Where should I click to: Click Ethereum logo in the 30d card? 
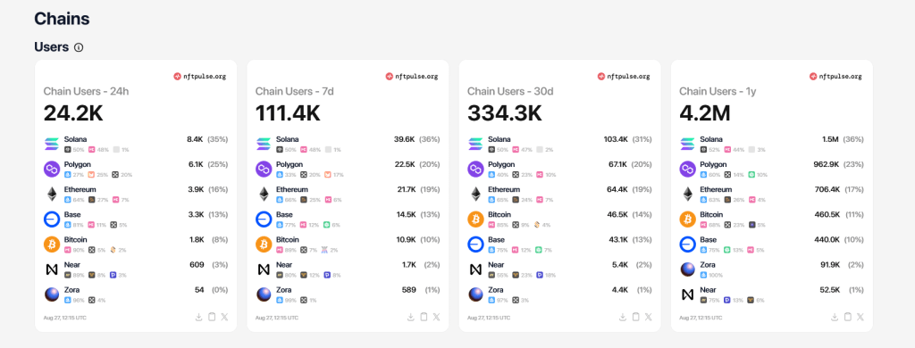pyautogui.click(x=475, y=195)
